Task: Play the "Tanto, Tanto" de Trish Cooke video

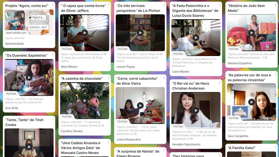Action: (x=29, y=147)
